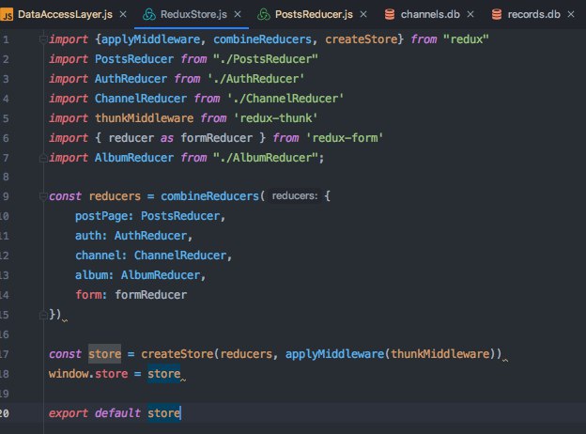This screenshot has height=434, width=586.
Task: Close the DataAccessLayer.js tab
Action: click(x=123, y=14)
